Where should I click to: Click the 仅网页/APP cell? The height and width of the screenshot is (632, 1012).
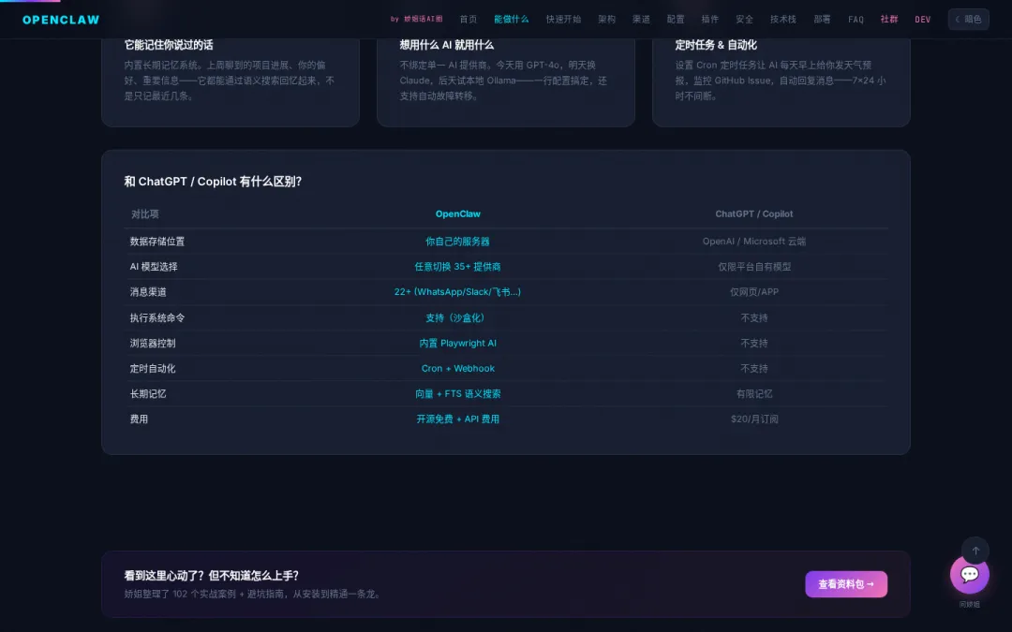click(753, 292)
